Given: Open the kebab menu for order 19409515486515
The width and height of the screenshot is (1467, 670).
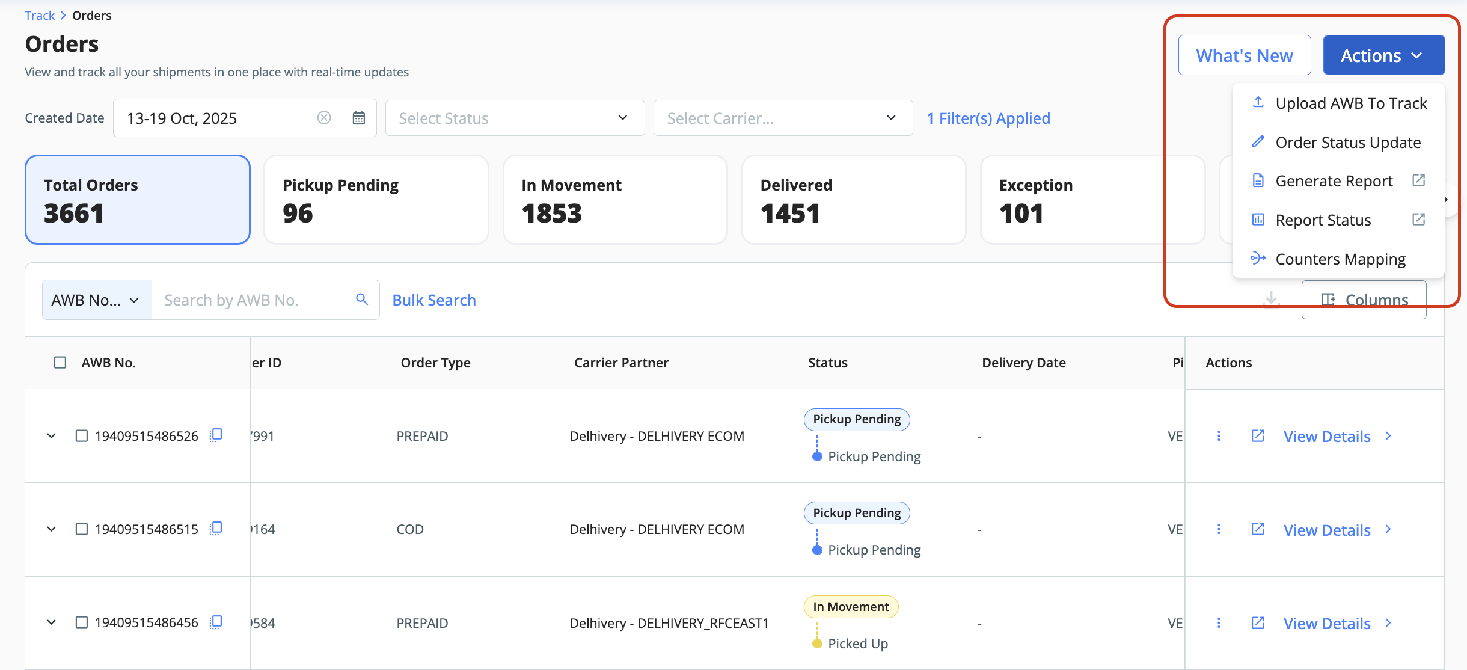Looking at the screenshot, I should (1219, 529).
